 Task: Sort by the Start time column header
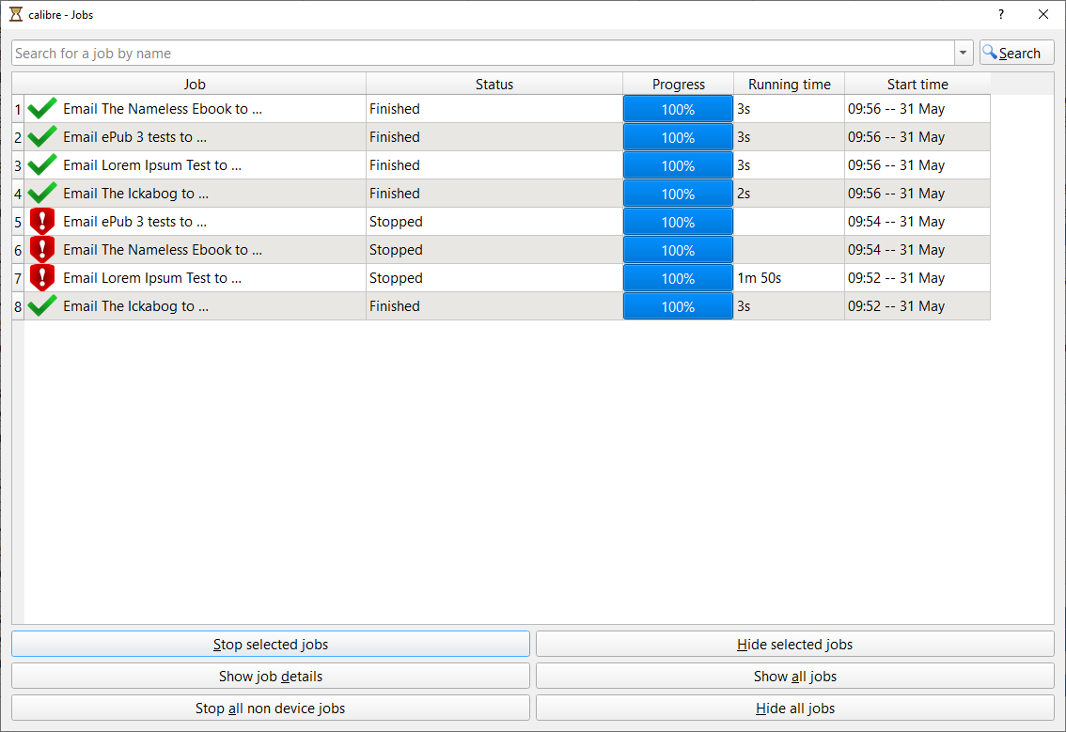[917, 85]
